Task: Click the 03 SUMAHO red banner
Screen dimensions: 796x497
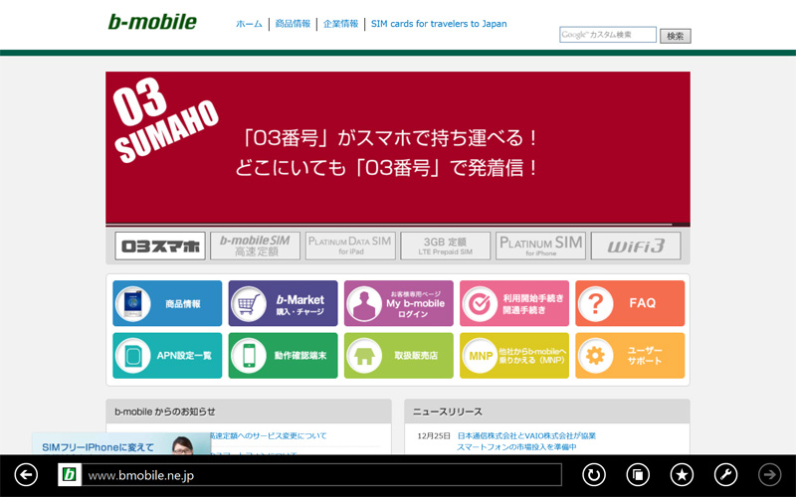Action: tap(397, 147)
